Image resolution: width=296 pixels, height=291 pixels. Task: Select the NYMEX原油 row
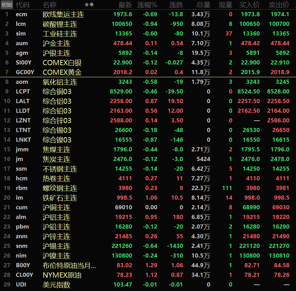(x=62, y=275)
